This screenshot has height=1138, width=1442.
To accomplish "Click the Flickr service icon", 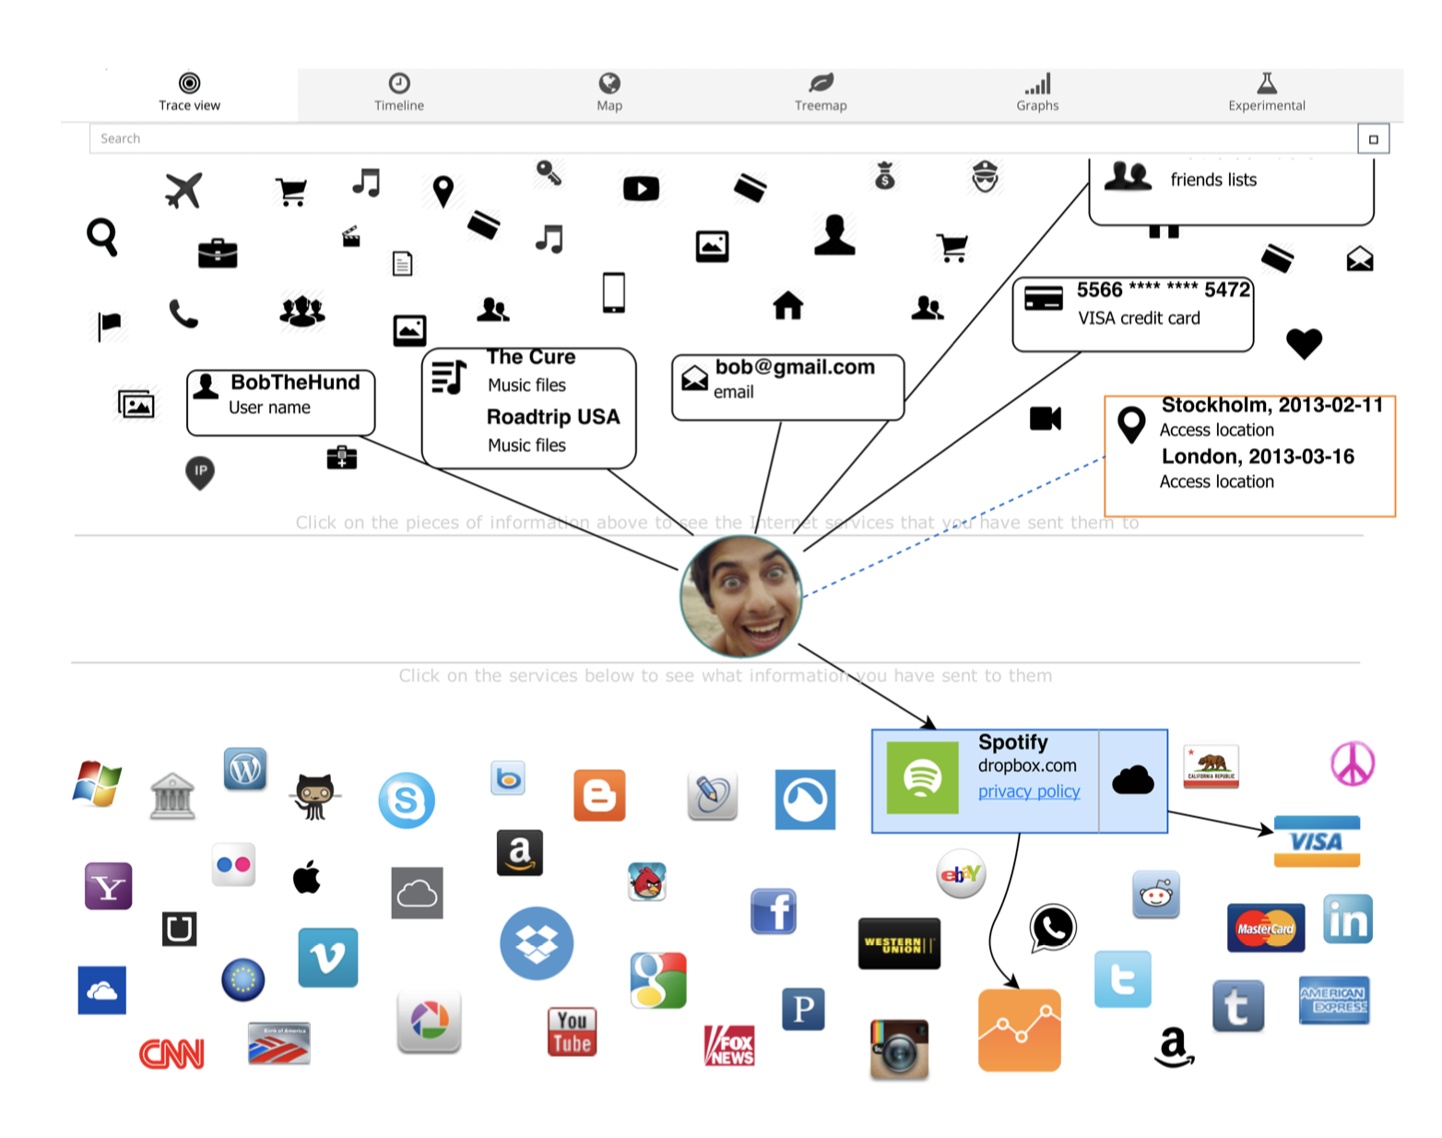I will click(x=233, y=865).
